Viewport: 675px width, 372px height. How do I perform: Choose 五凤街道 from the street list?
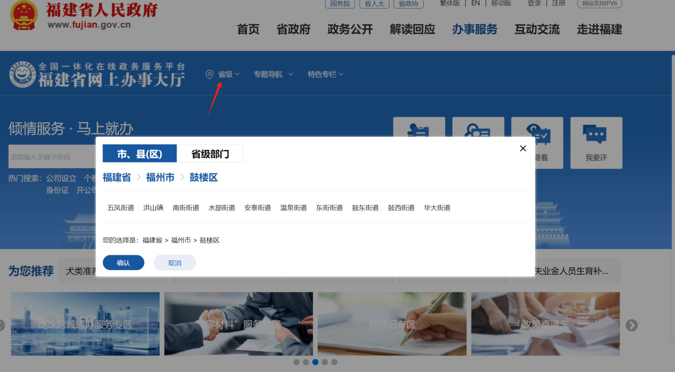pos(120,208)
